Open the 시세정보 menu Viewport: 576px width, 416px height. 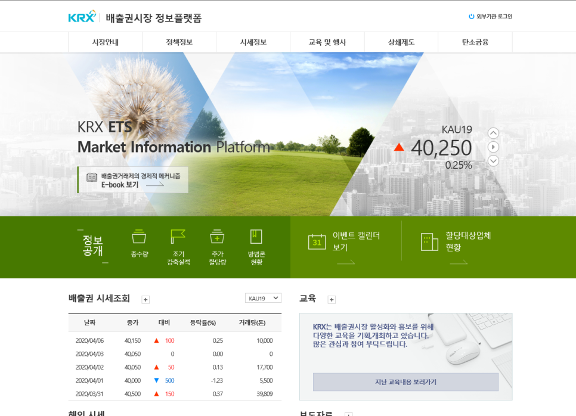click(x=253, y=42)
